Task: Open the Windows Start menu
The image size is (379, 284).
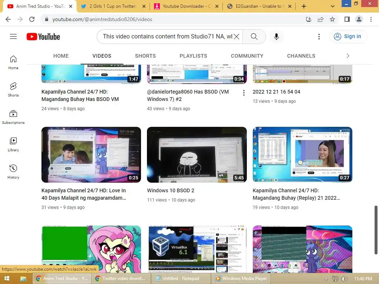Action: [x=7, y=278]
